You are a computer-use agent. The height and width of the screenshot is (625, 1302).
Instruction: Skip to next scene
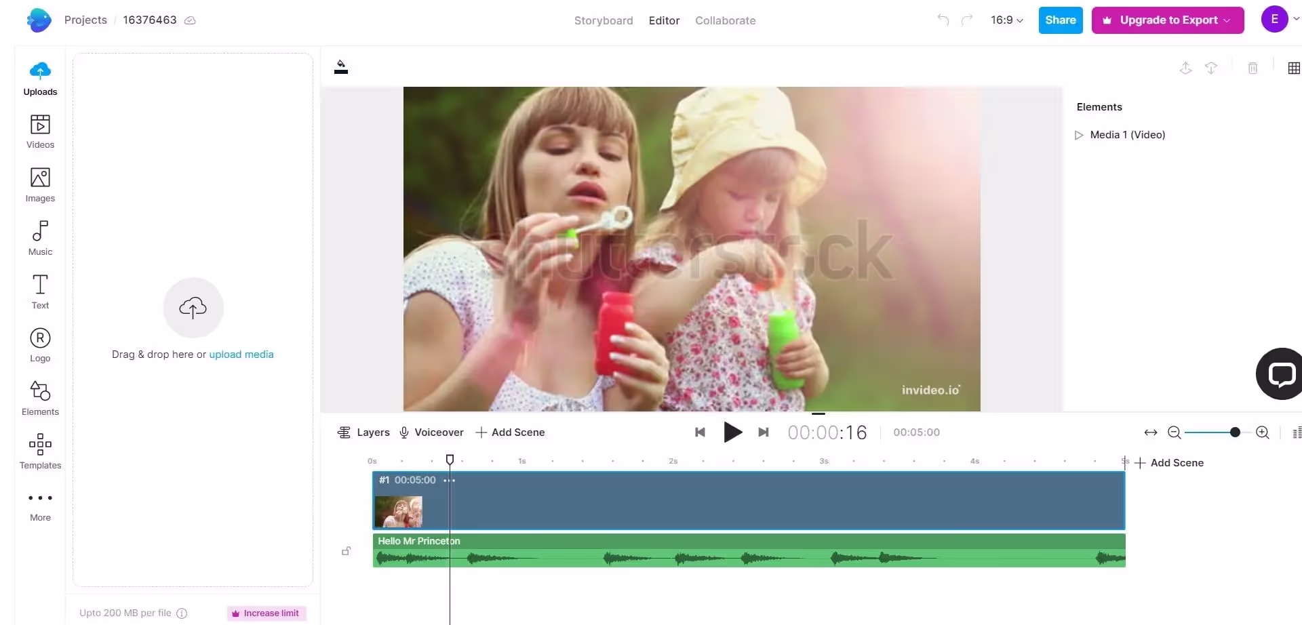click(764, 432)
